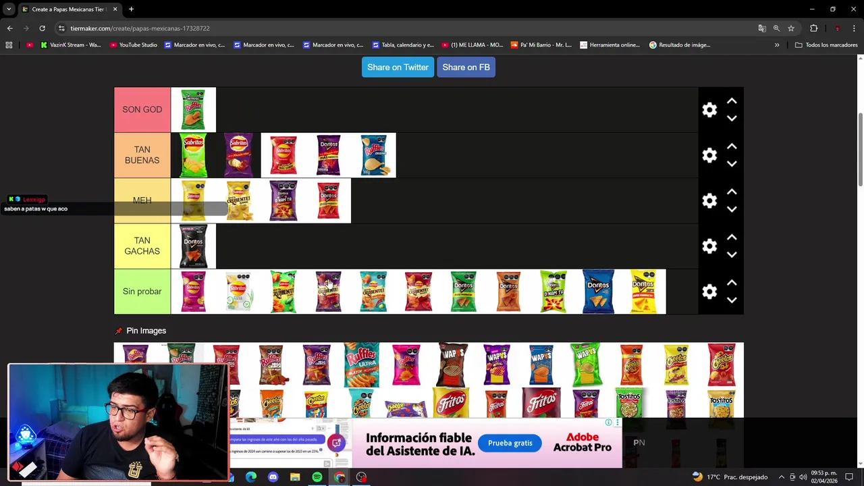Open settings gear for TAN GACHAS tier
The height and width of the screenshot is (486, 864).
[x=709, y=246]
